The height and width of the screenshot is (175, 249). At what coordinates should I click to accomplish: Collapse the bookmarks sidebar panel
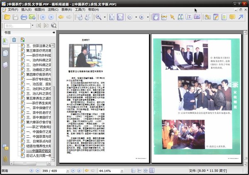point(54,32)
